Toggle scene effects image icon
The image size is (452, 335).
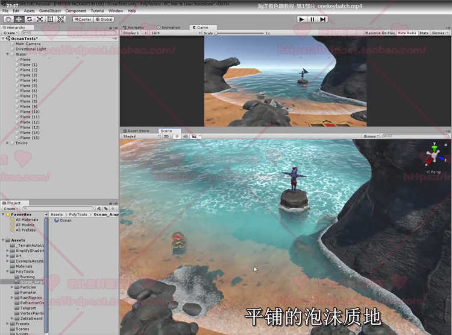click(194, 136)
